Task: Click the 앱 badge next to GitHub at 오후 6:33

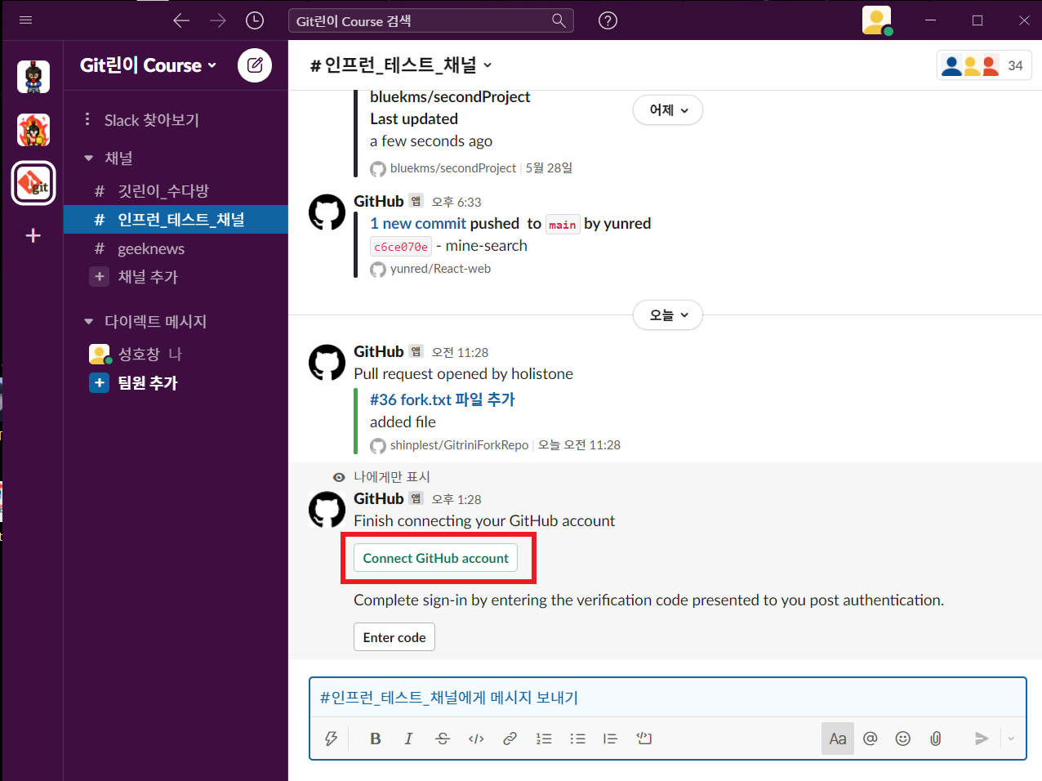Action: 416,201
